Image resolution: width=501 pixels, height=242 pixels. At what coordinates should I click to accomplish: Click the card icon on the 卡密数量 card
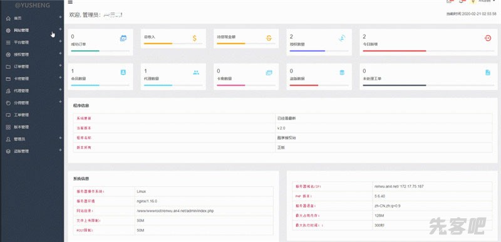(269, 73)
